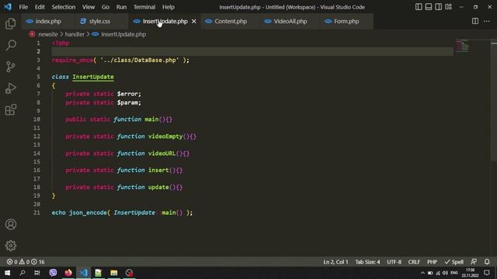Open the Selection menu
497x279 pixels.
click(x=64, y=7)
